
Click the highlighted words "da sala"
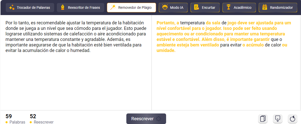click(x=213, y=23)
